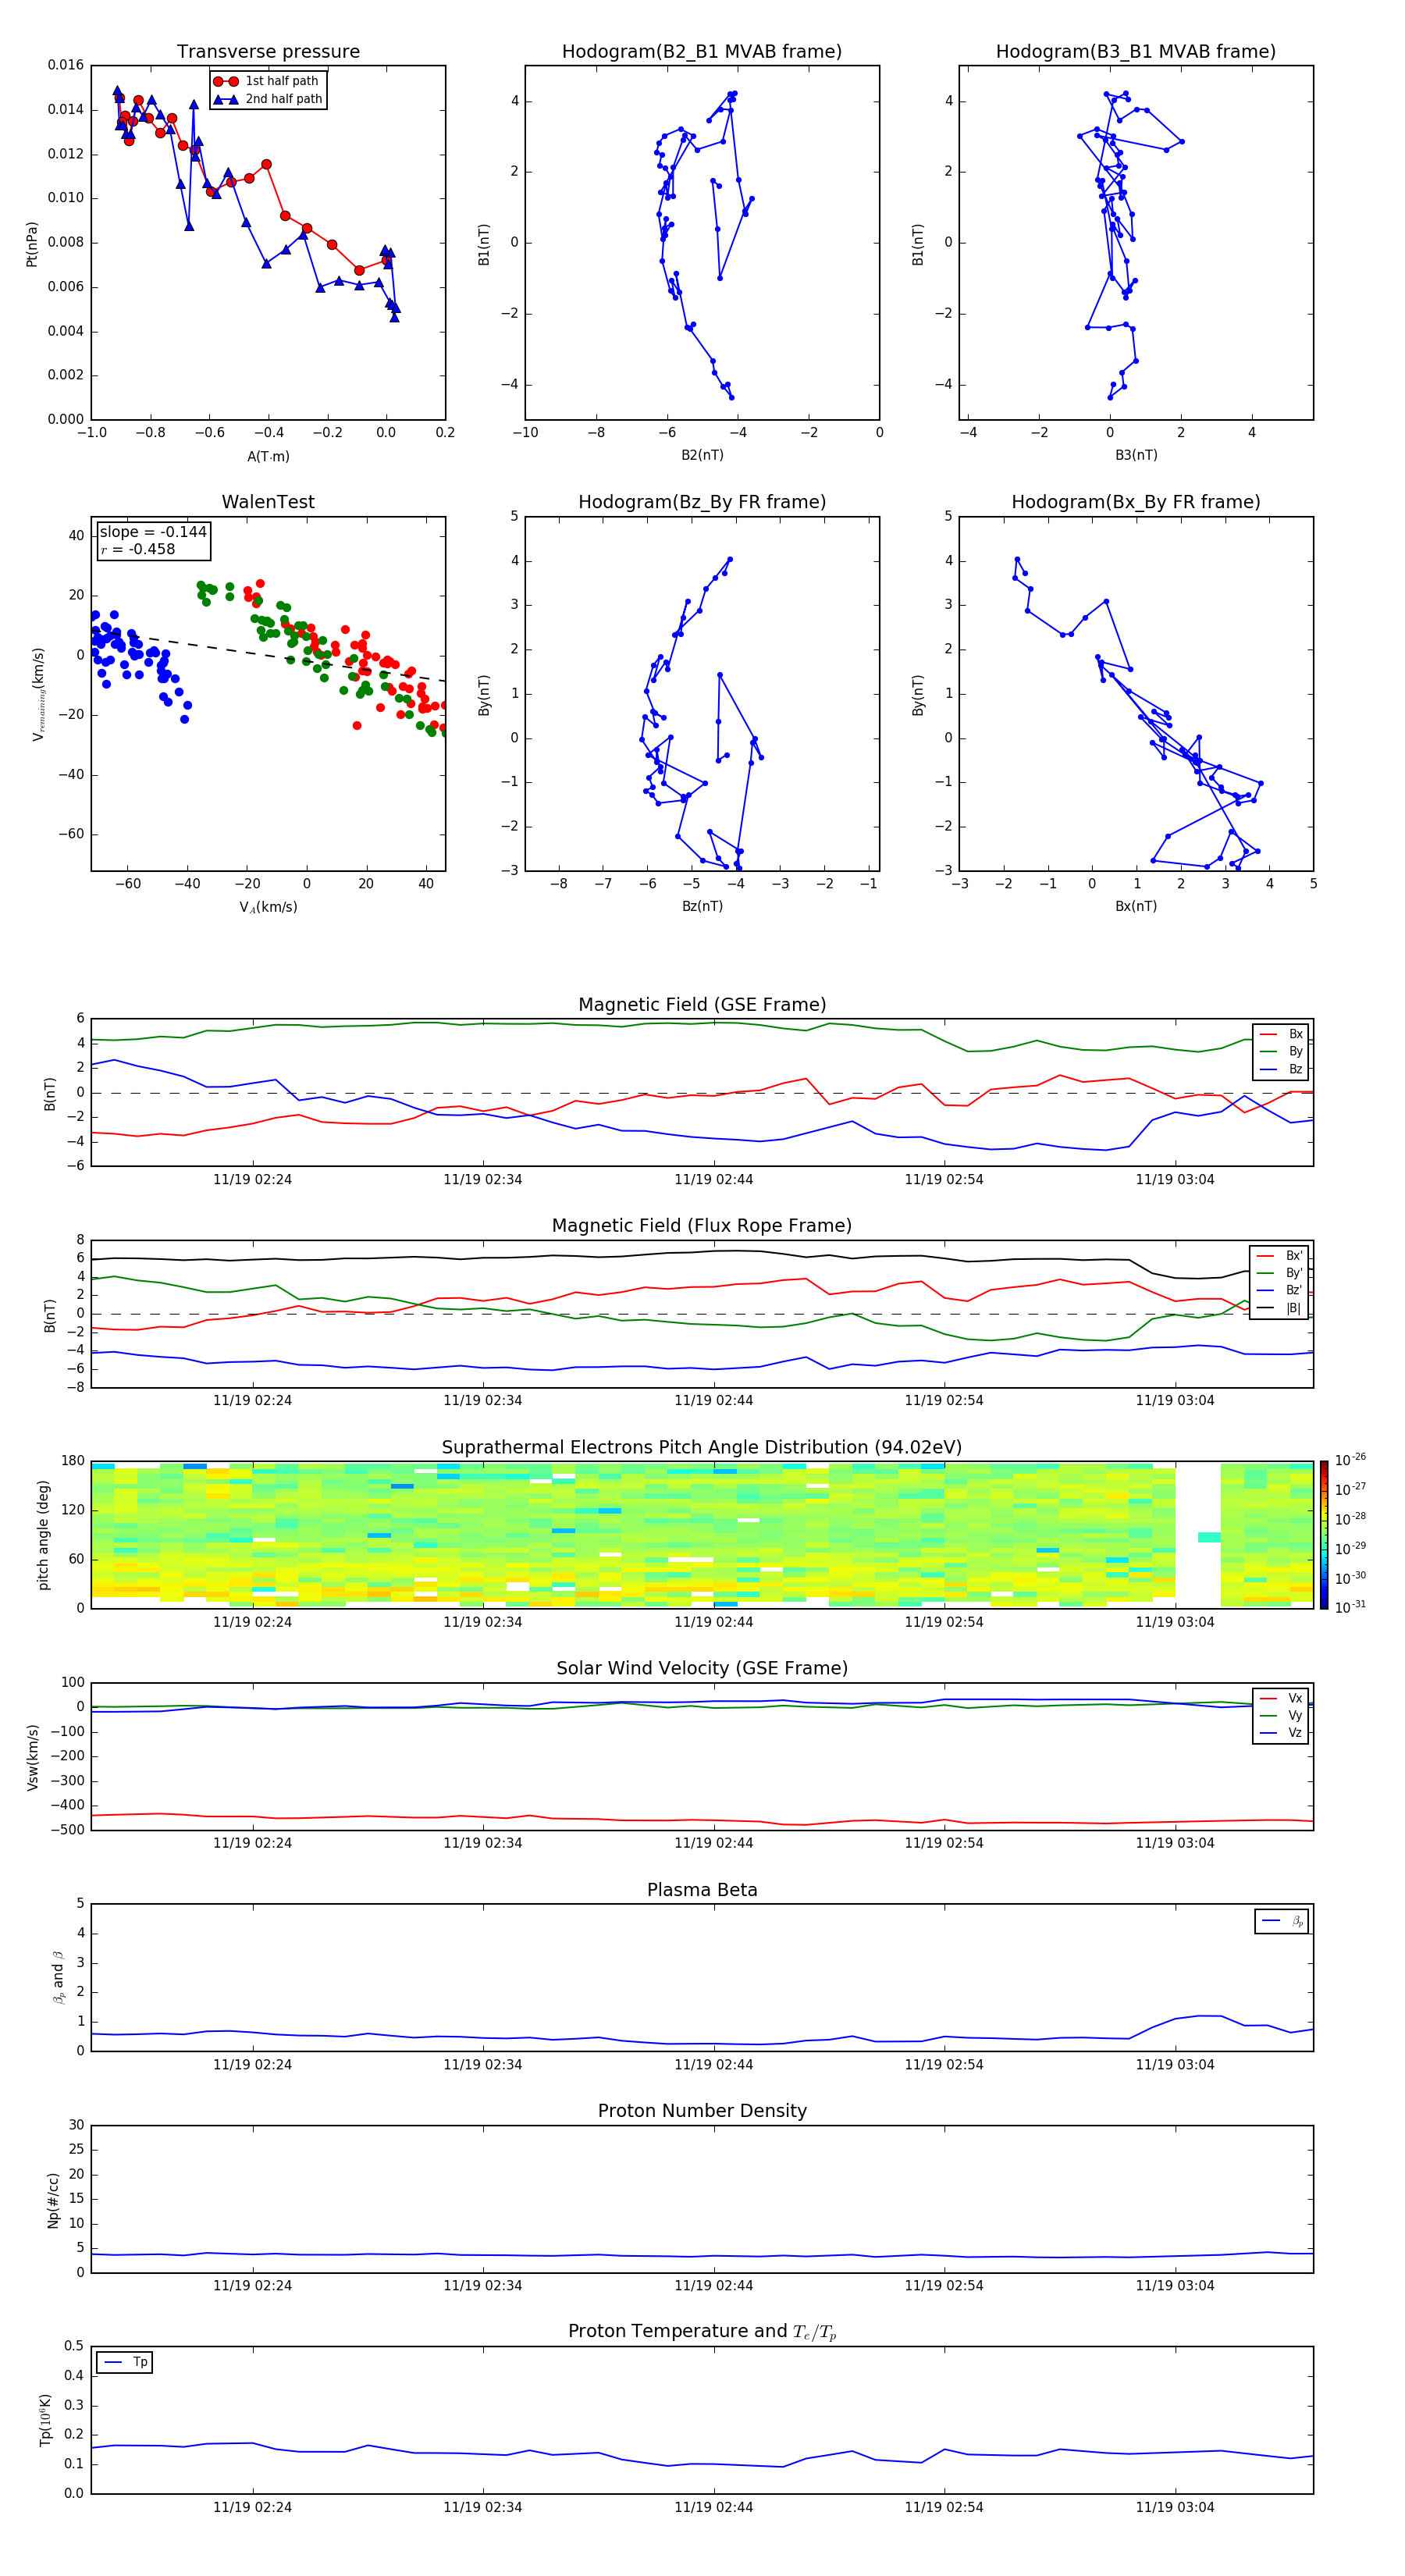Click the 'Bz(nT)' x-axis label
This screenshot has width=1405, height=2576.
[702, 906]
